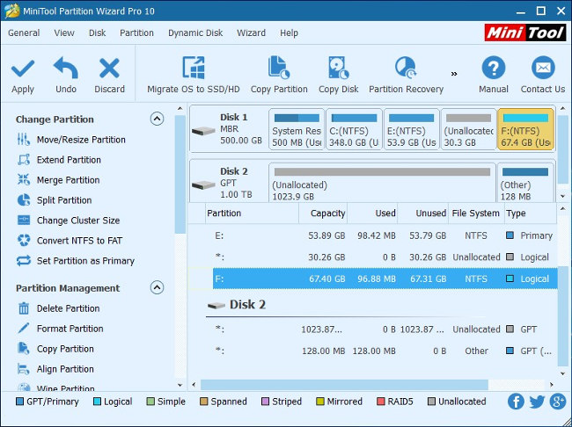Viewport: 572px width, 427px height.
Task: Open the Facebook social icon
Action: point(516,402)
